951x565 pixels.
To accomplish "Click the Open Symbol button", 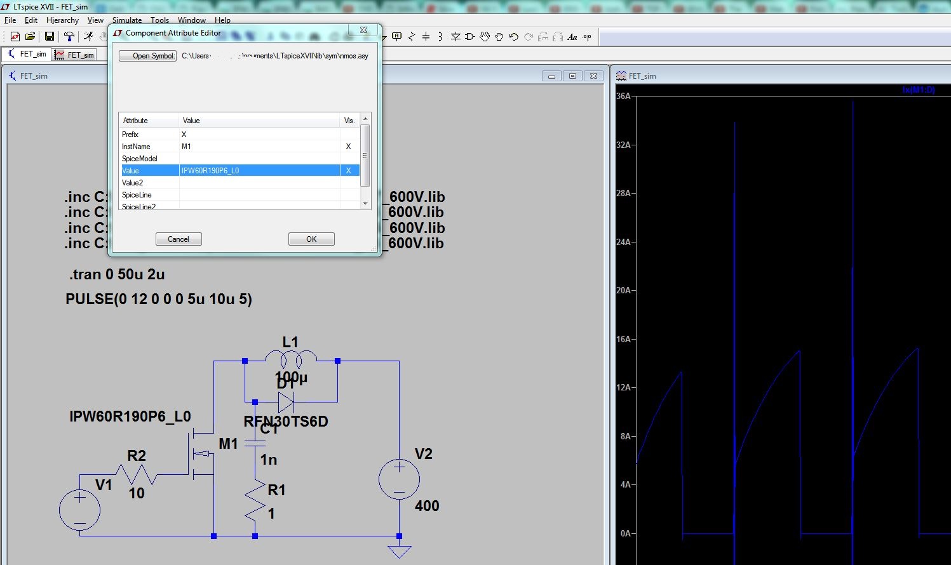I will pyautogui.click(x=147, y=56).
